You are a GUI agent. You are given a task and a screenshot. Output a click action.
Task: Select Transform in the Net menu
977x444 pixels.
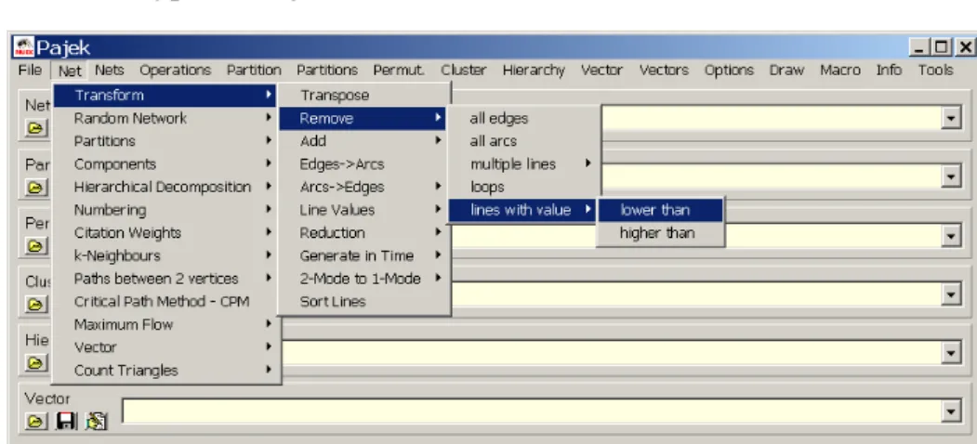click(x=165, y=96)
